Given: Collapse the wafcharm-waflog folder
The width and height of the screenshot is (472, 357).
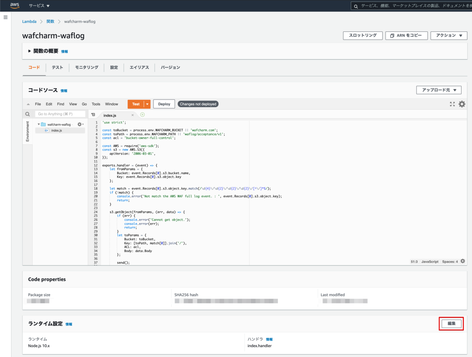Looking at the screenshot, I should tap(39, 124).
